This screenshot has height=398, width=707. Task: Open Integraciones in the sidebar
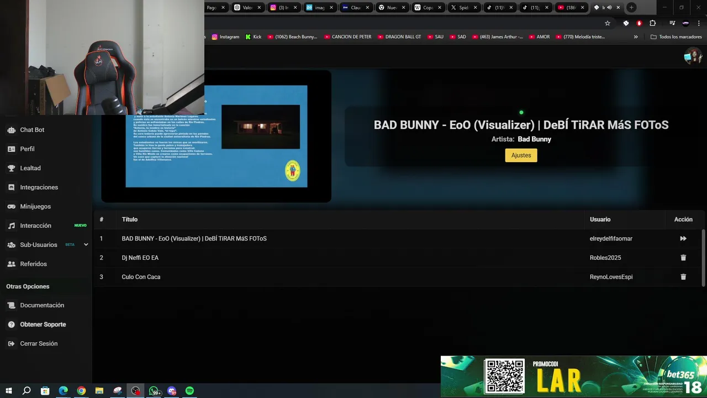pyautogui.click(x=39, y=187)
